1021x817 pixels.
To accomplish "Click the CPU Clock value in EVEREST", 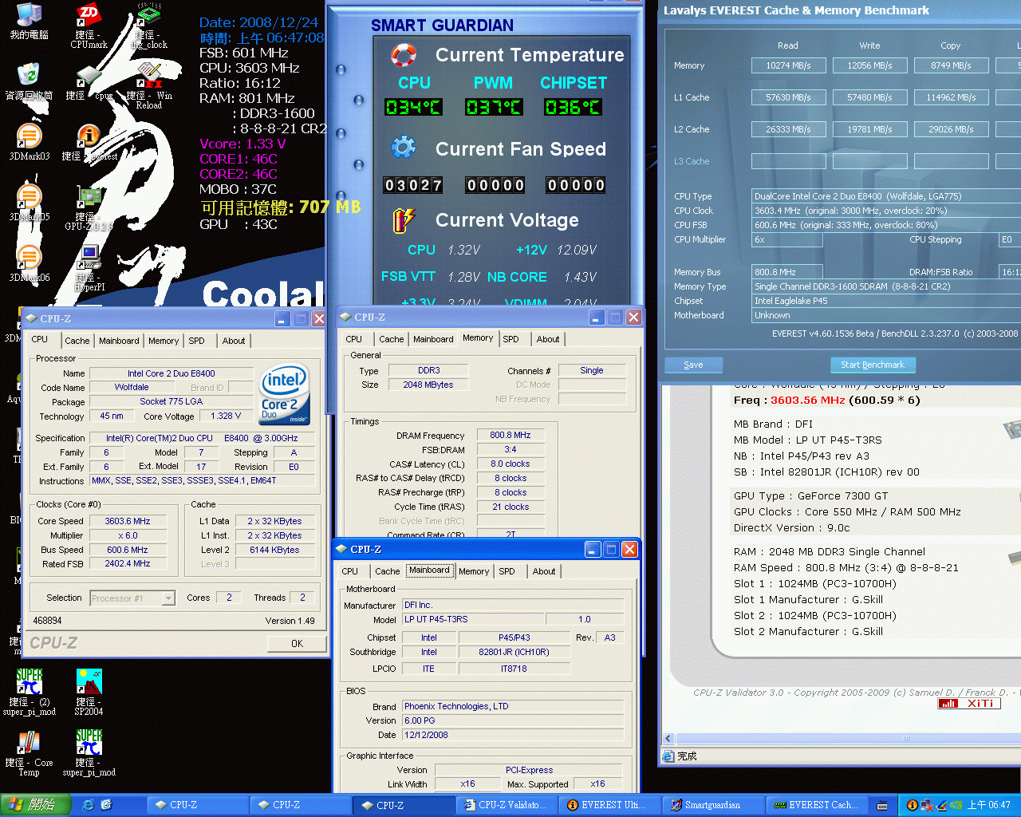I will [x=886, y=211].
